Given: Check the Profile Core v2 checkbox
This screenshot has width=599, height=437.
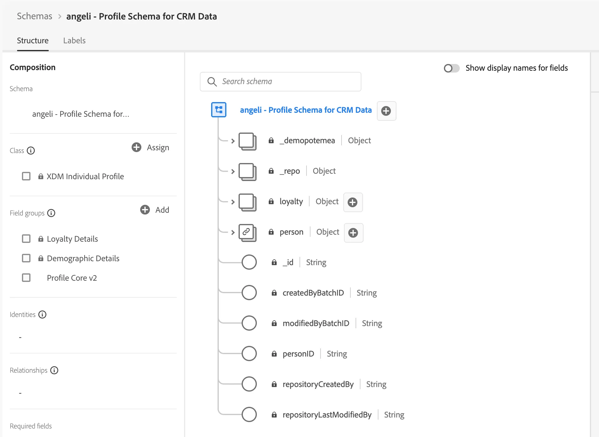Looking at the screenshot, I should click(x=26, y=278).
